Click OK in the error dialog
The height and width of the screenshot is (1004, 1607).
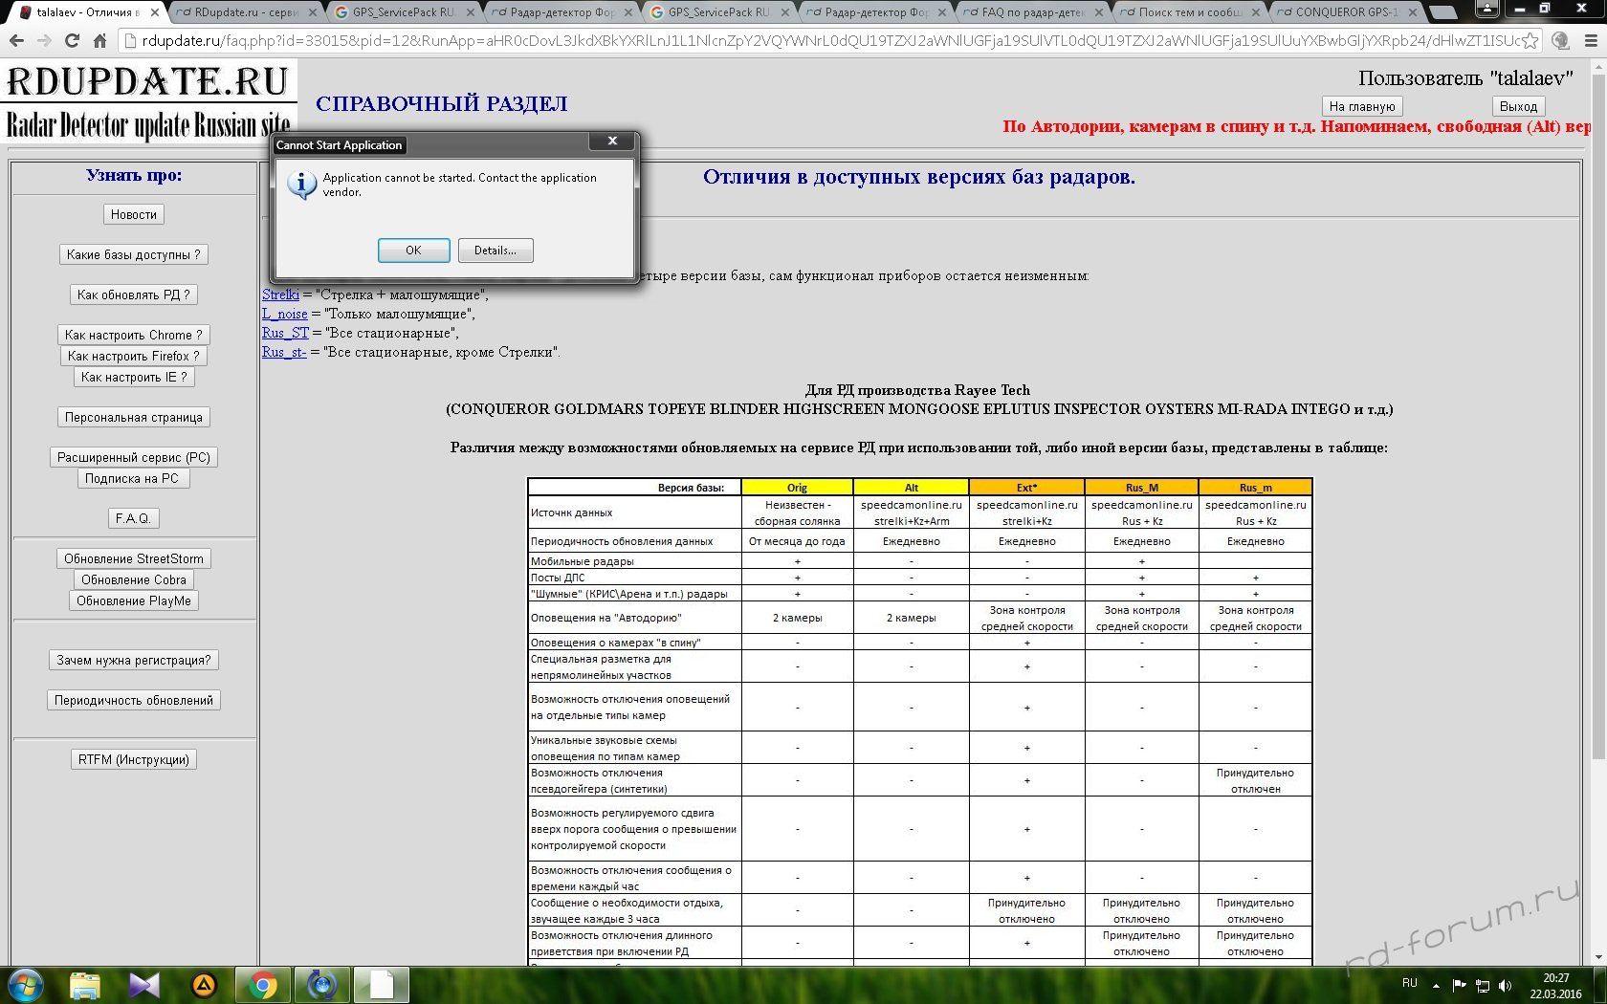pos(413,251)
